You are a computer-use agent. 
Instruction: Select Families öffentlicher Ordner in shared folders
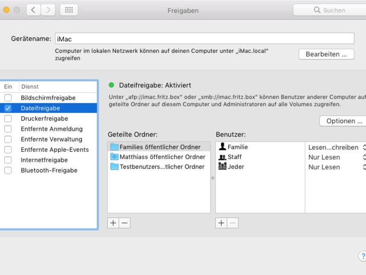[x=159, y=147]
